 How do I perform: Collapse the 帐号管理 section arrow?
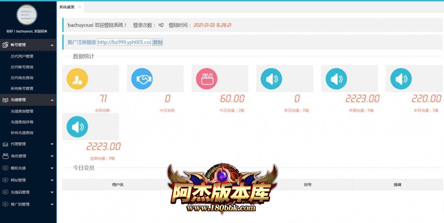(52, 45)
